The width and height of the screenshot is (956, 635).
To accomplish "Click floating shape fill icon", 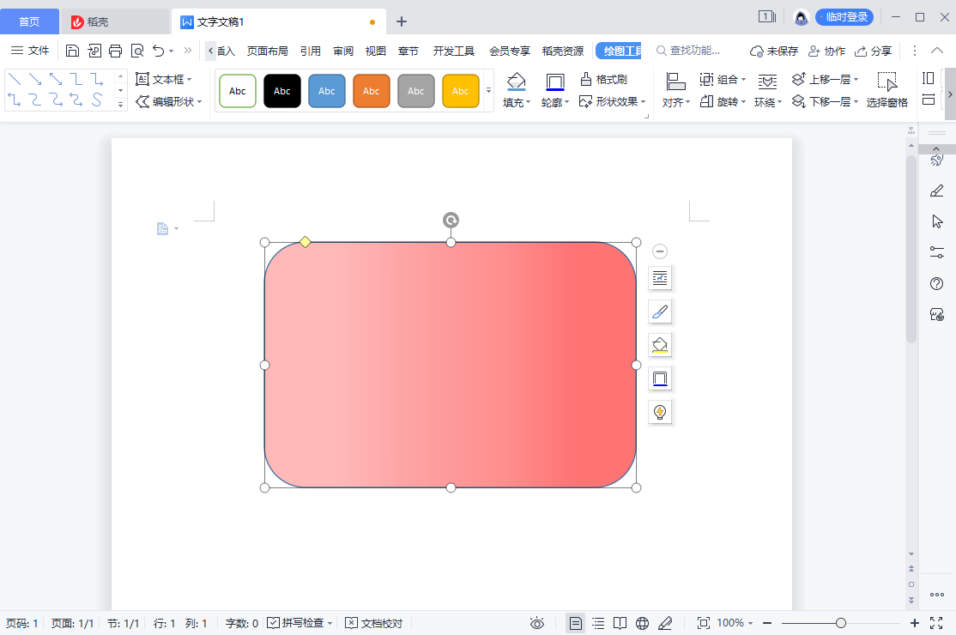I will pyautogui.click(x=660, y=346).
